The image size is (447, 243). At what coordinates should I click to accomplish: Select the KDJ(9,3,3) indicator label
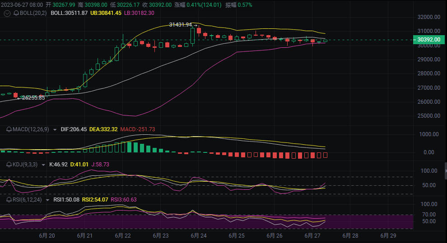tap(25, 165)
